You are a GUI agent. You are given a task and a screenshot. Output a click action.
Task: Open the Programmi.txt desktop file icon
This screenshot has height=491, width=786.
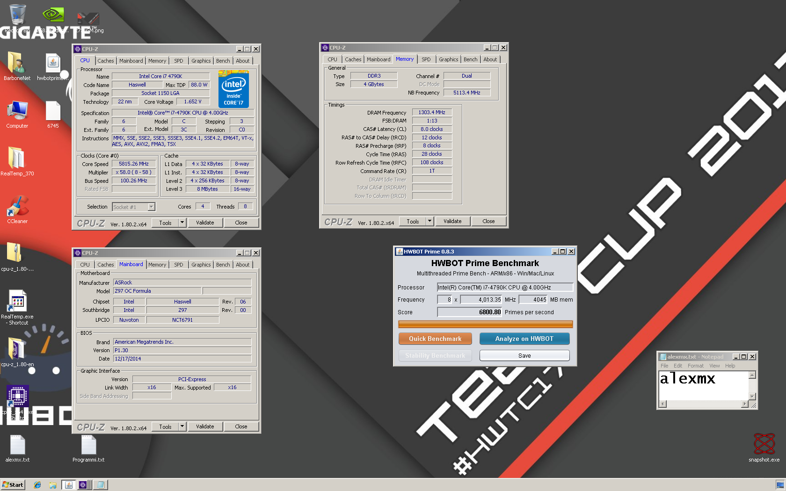coord(88,445)
